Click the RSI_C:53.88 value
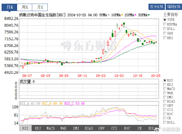The width and height of the screenshot is (182, 134). (75, 103)
